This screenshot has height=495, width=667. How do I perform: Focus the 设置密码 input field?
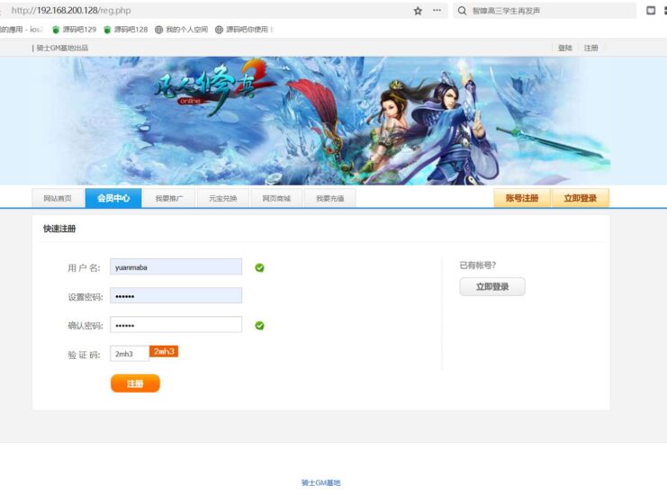176,295
